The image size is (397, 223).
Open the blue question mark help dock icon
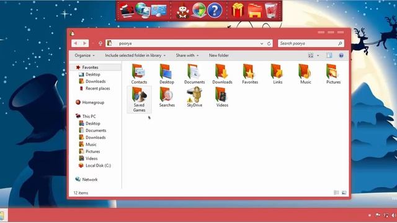[x=215, y=11]
